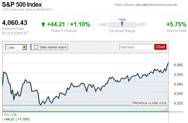Click the dropdown arrow beside 1 day

tap(24, 47)
